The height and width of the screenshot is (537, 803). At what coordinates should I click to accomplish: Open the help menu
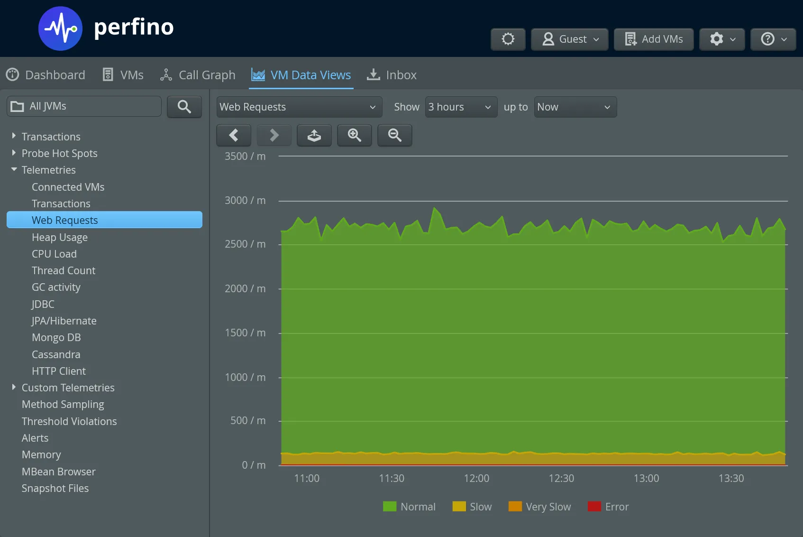[773, 39]
